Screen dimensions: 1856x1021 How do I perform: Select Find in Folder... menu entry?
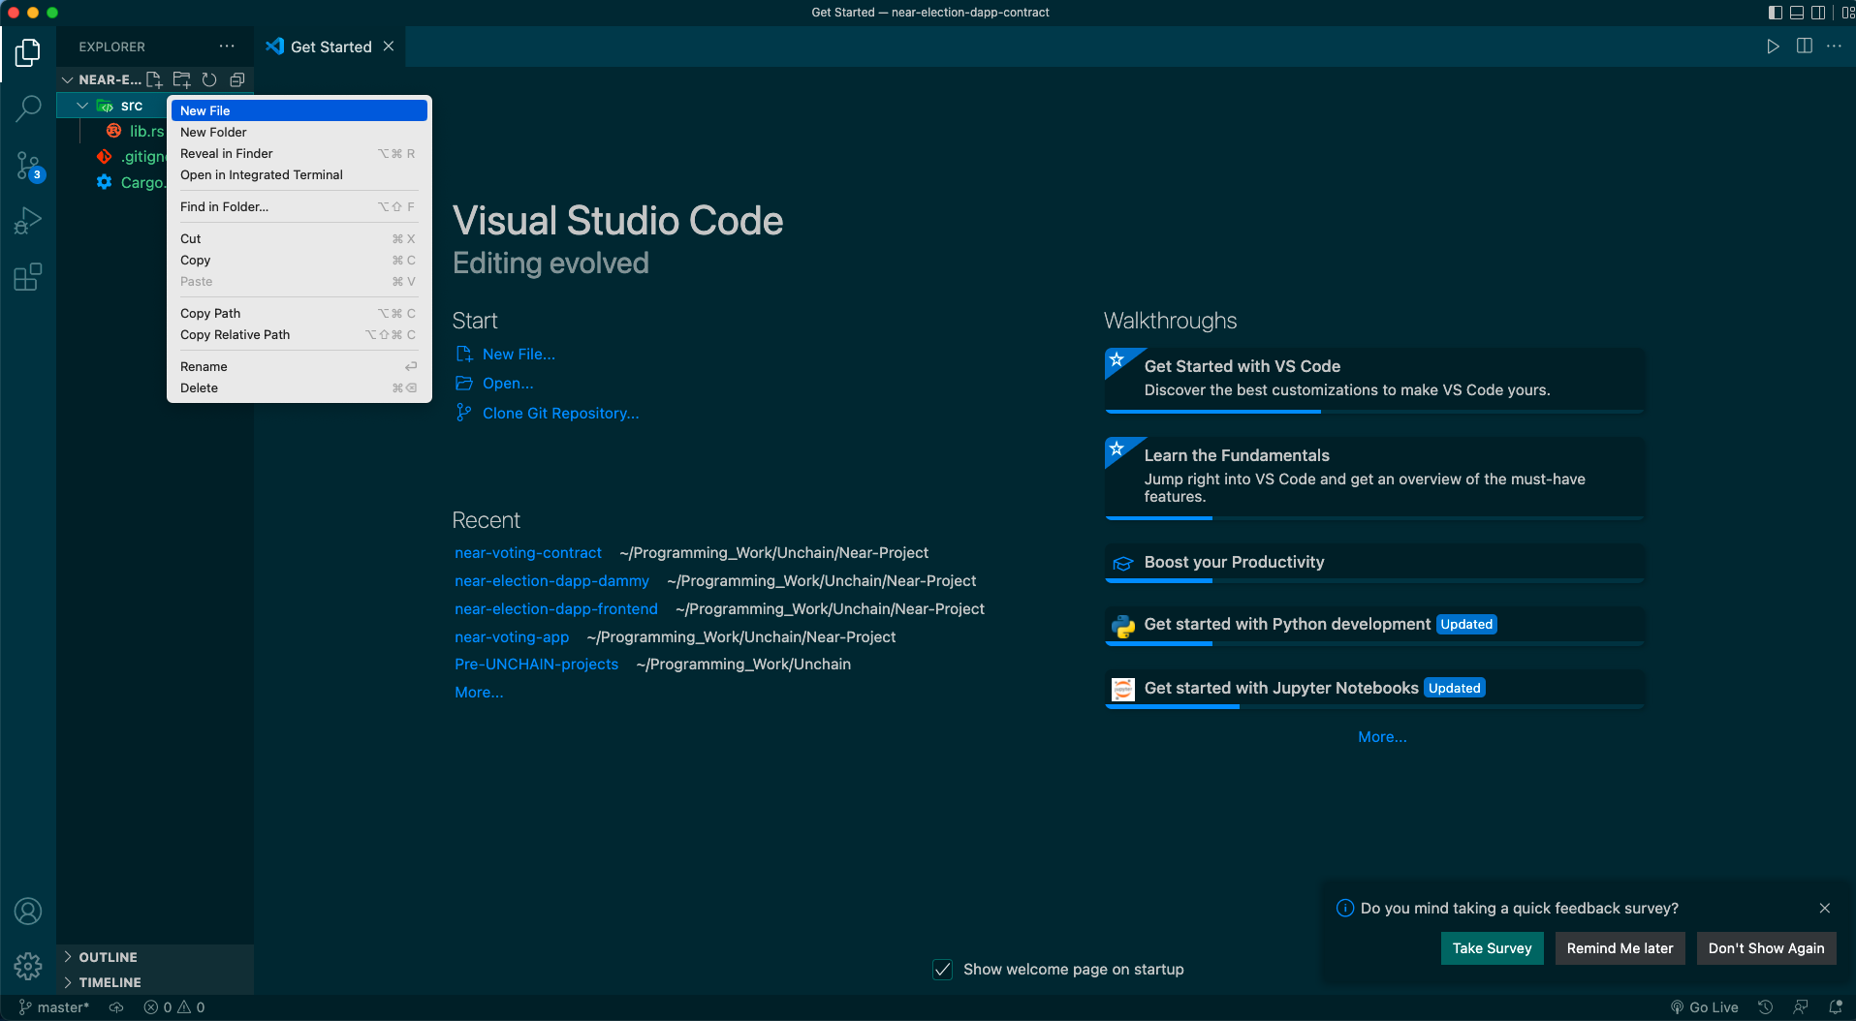[299, 206]
